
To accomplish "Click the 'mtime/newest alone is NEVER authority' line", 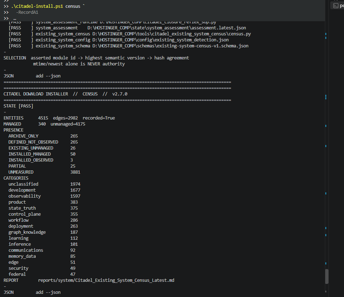I will coord(79,64).
